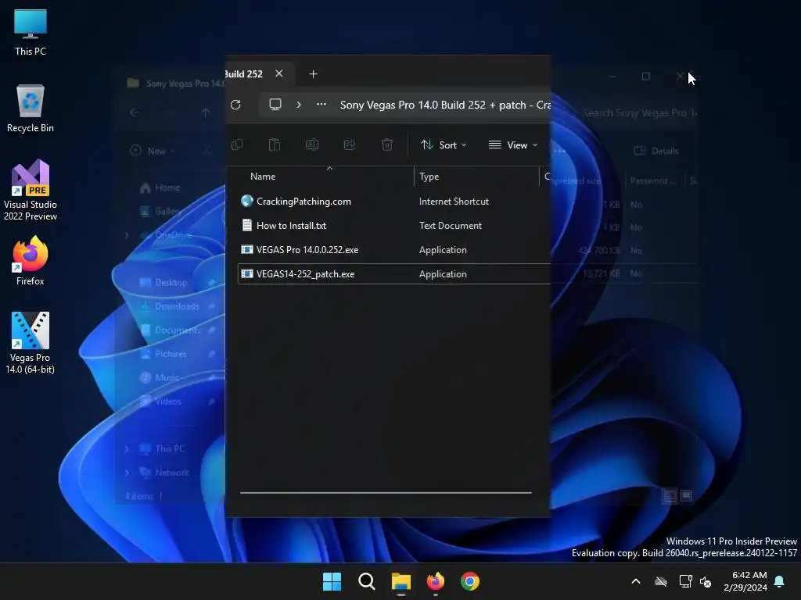
Task: Open the Sort dropdown
Action: (444, 145)
